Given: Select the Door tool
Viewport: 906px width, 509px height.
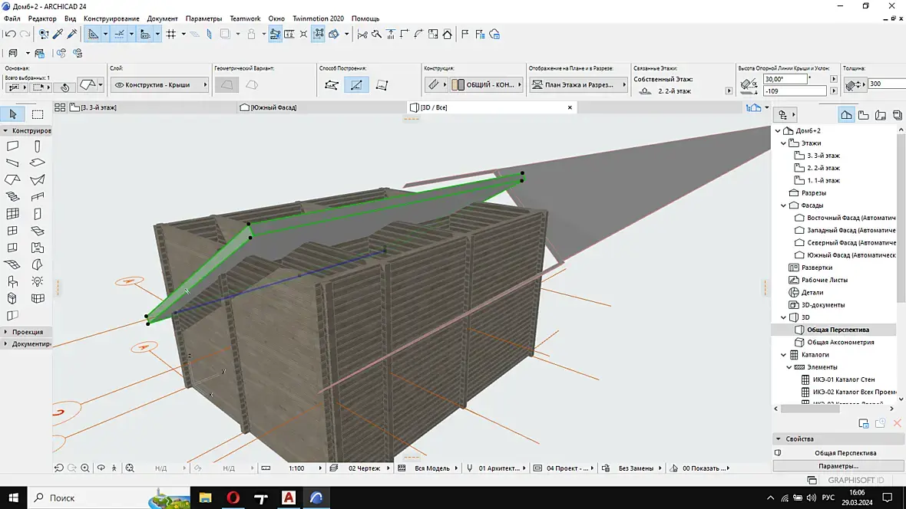Looking at the screenshot, I should (x=37, y=214).
